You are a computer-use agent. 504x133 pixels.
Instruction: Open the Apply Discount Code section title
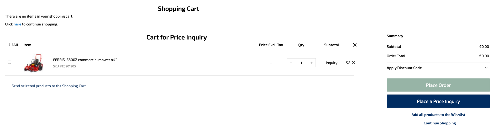pyautogui.click(x=404, y=68)
